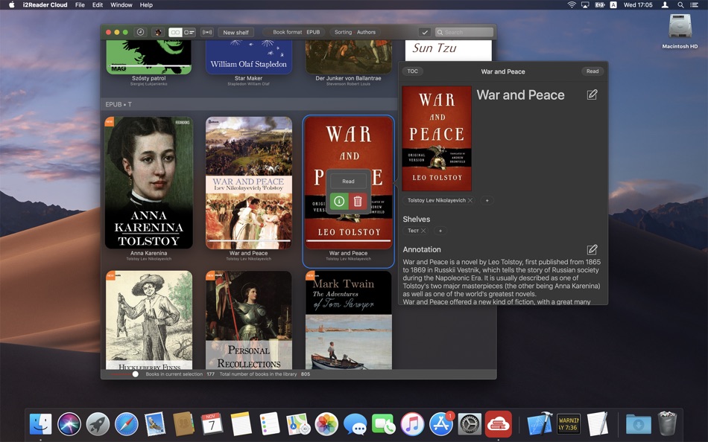
Task: Open the Szósty patrol book cover
Action: coord(148,57)
